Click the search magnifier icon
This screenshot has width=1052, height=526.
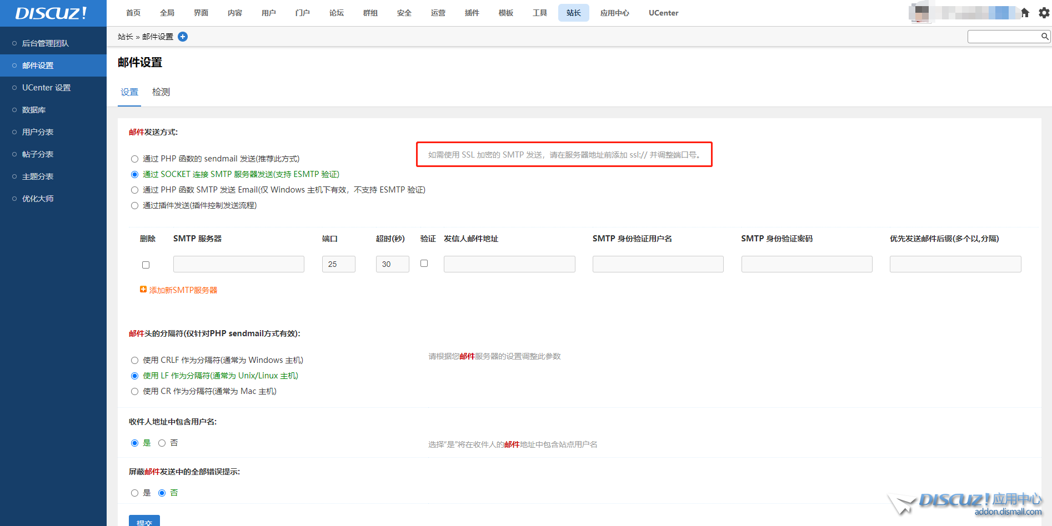[x=1044, y=37]
